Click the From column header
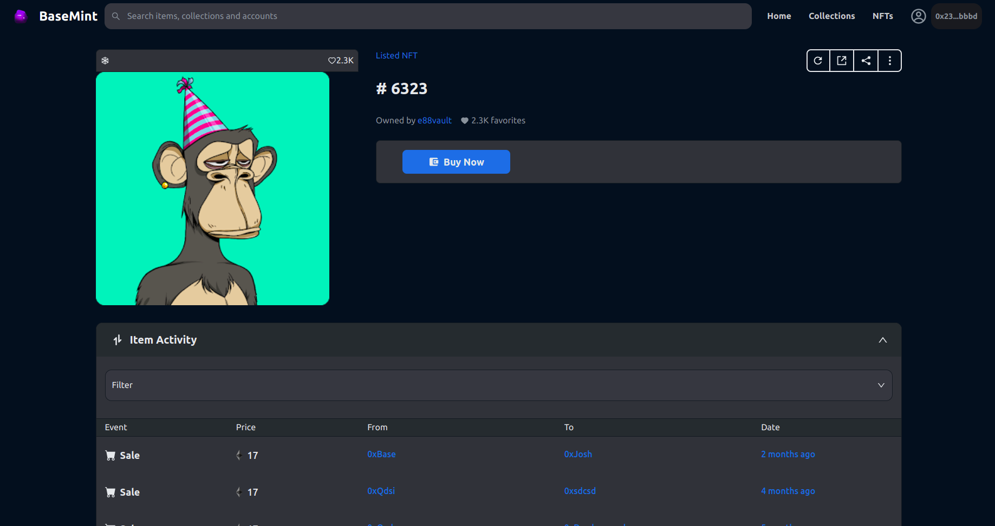The image size is (995, 526). click(378, 428)
